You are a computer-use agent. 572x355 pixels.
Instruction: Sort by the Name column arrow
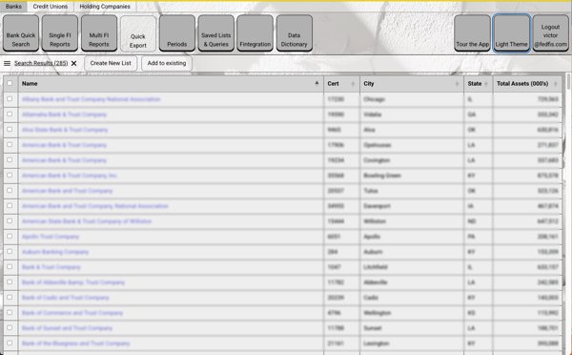click(317, 83)
